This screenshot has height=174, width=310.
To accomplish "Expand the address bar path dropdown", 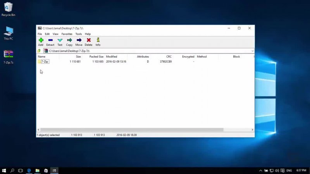I will click(x=252, y=51).
